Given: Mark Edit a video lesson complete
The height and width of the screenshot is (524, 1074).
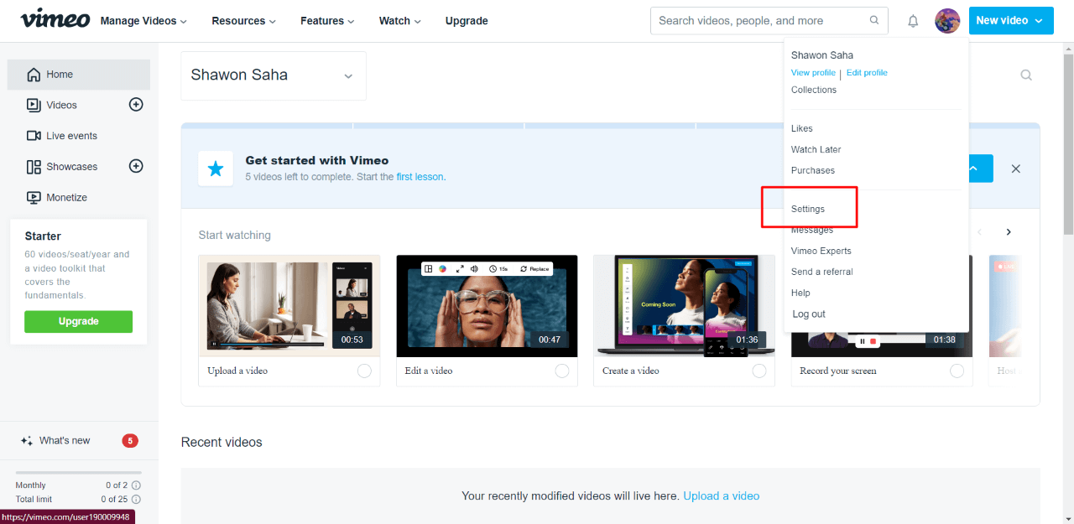Looking at the screenshot, I should [x=562, y=371].
